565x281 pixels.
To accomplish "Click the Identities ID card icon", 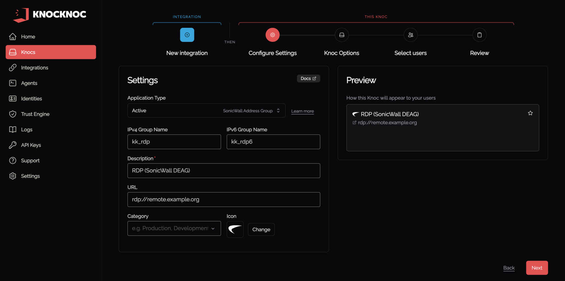I will [13, 99].
